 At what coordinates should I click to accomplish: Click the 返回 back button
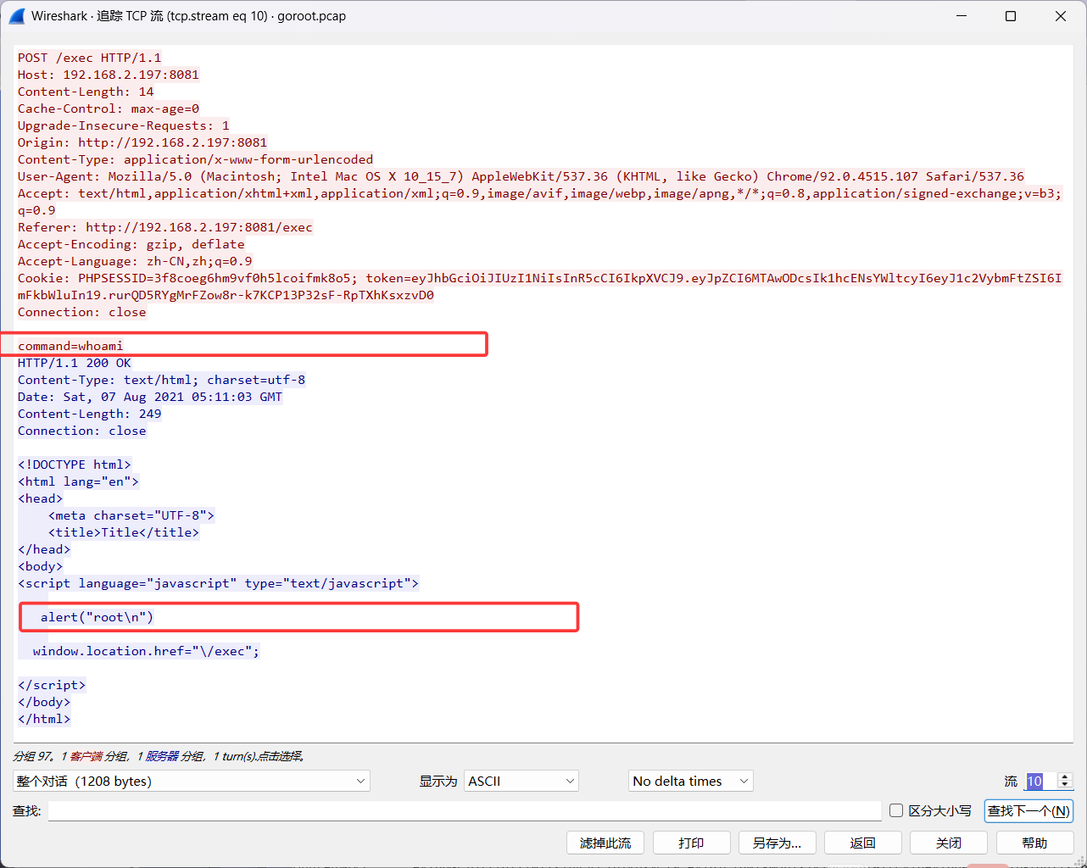click(x=862, y=843)
